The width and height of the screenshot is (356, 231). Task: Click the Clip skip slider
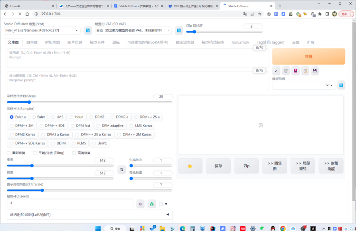coord(224,32)
